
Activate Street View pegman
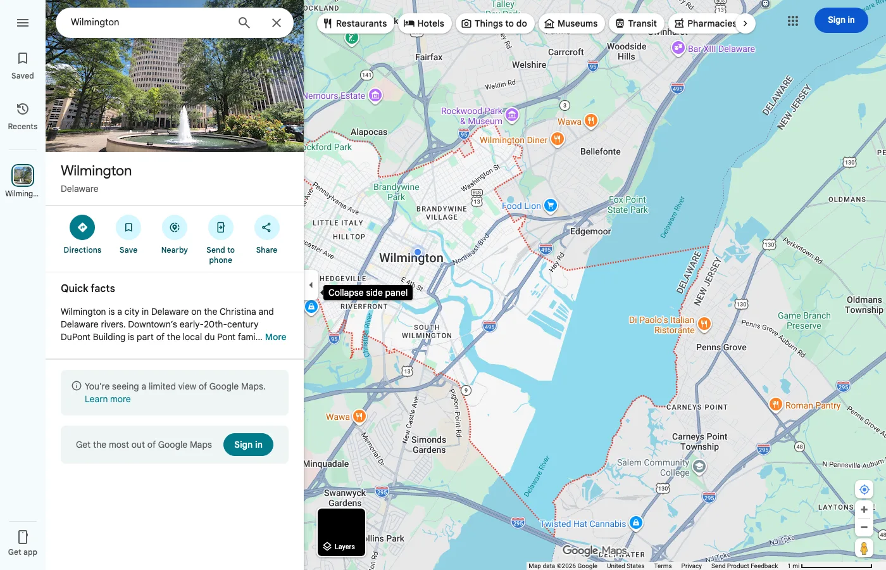pos(864,548)
